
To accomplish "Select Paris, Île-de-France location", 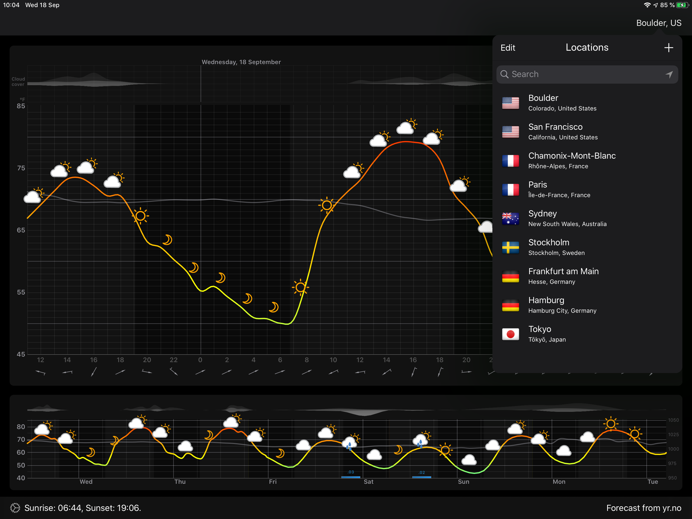I will pos(559,189).
